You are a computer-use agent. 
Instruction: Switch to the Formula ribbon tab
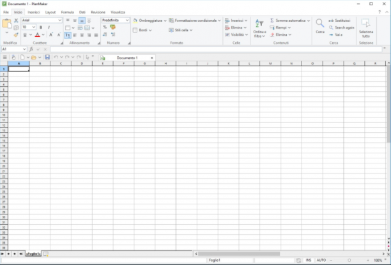pyautogui.click(x=67, y=12)
